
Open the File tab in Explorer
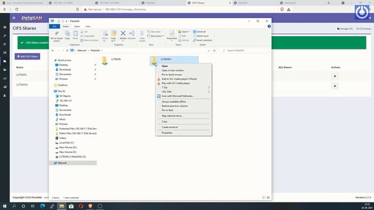[x=54, y=26]
